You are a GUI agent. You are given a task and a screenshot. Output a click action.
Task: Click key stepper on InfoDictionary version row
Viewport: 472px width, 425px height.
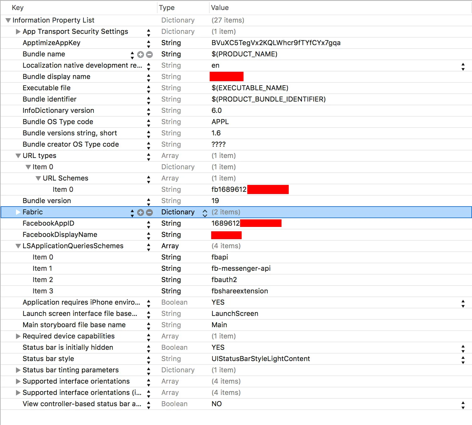click(148, 112)
